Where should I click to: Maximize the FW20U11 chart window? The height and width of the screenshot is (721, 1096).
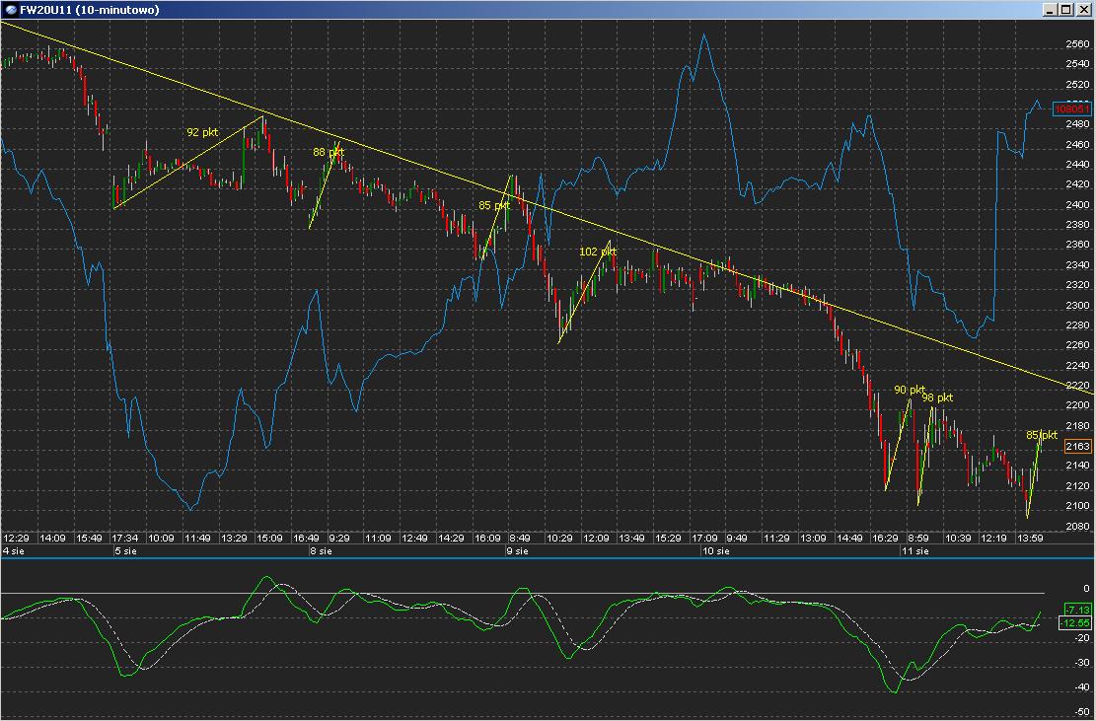1065,9
